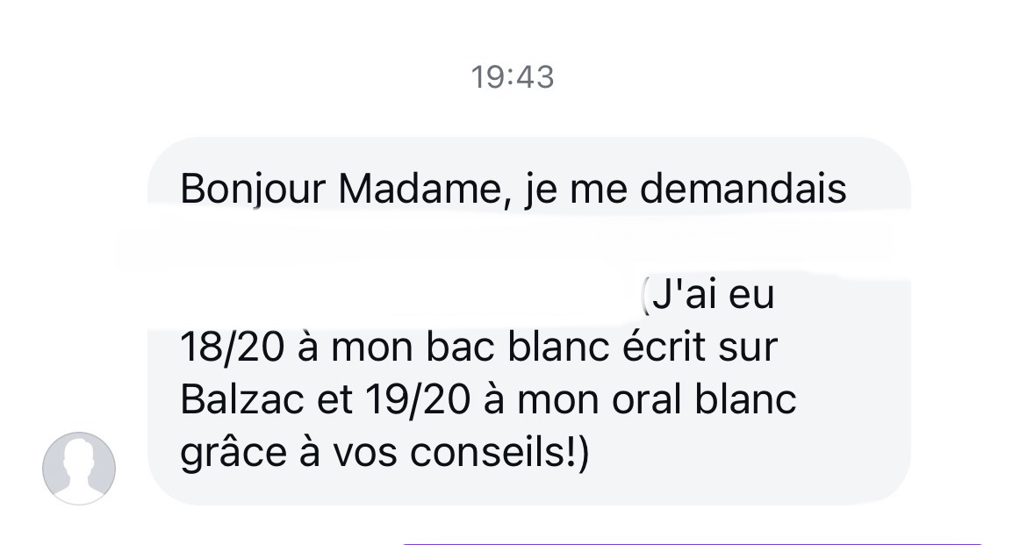Tap the purple outgoing bubble at bottom
Screen dimensions: 1027x545
[691, 543]
